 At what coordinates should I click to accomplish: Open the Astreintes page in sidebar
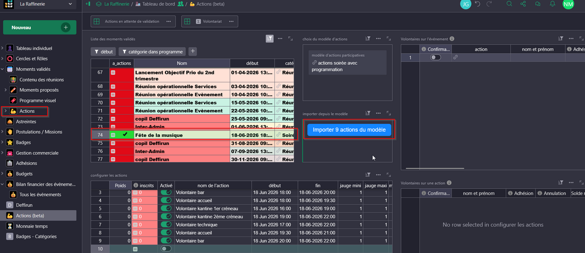[x=26, y=121]
